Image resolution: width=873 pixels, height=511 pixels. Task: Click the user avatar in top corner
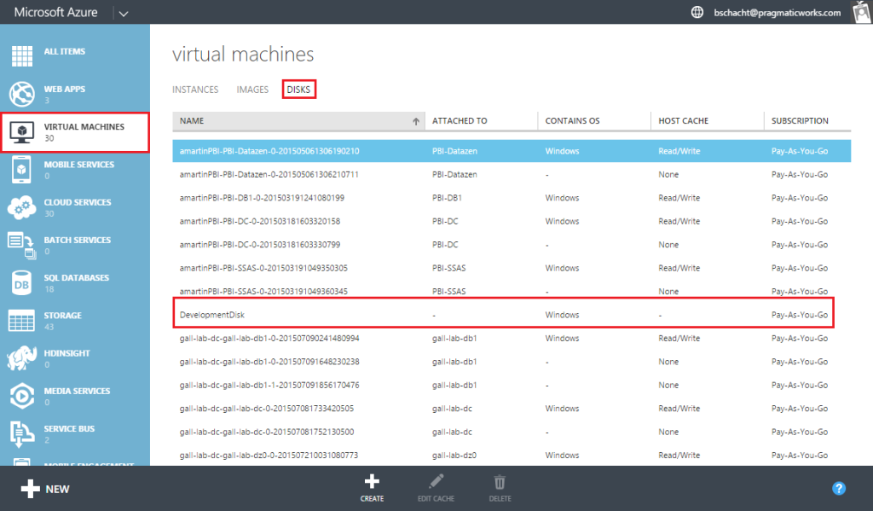(x=862, y=12)
